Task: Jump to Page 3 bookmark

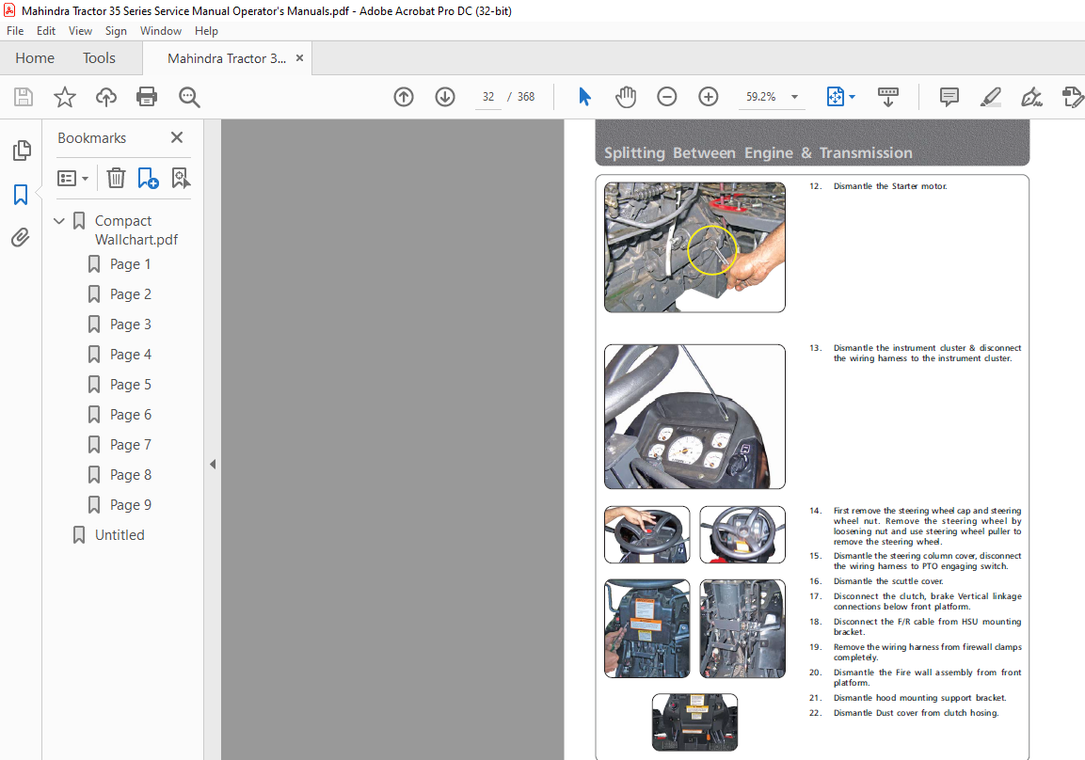Action: (130, 325)
